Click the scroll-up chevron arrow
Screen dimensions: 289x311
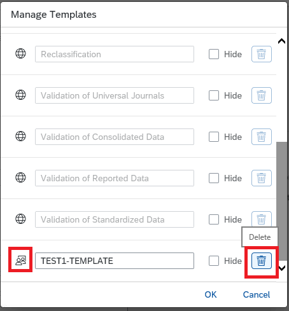[281, 41]
